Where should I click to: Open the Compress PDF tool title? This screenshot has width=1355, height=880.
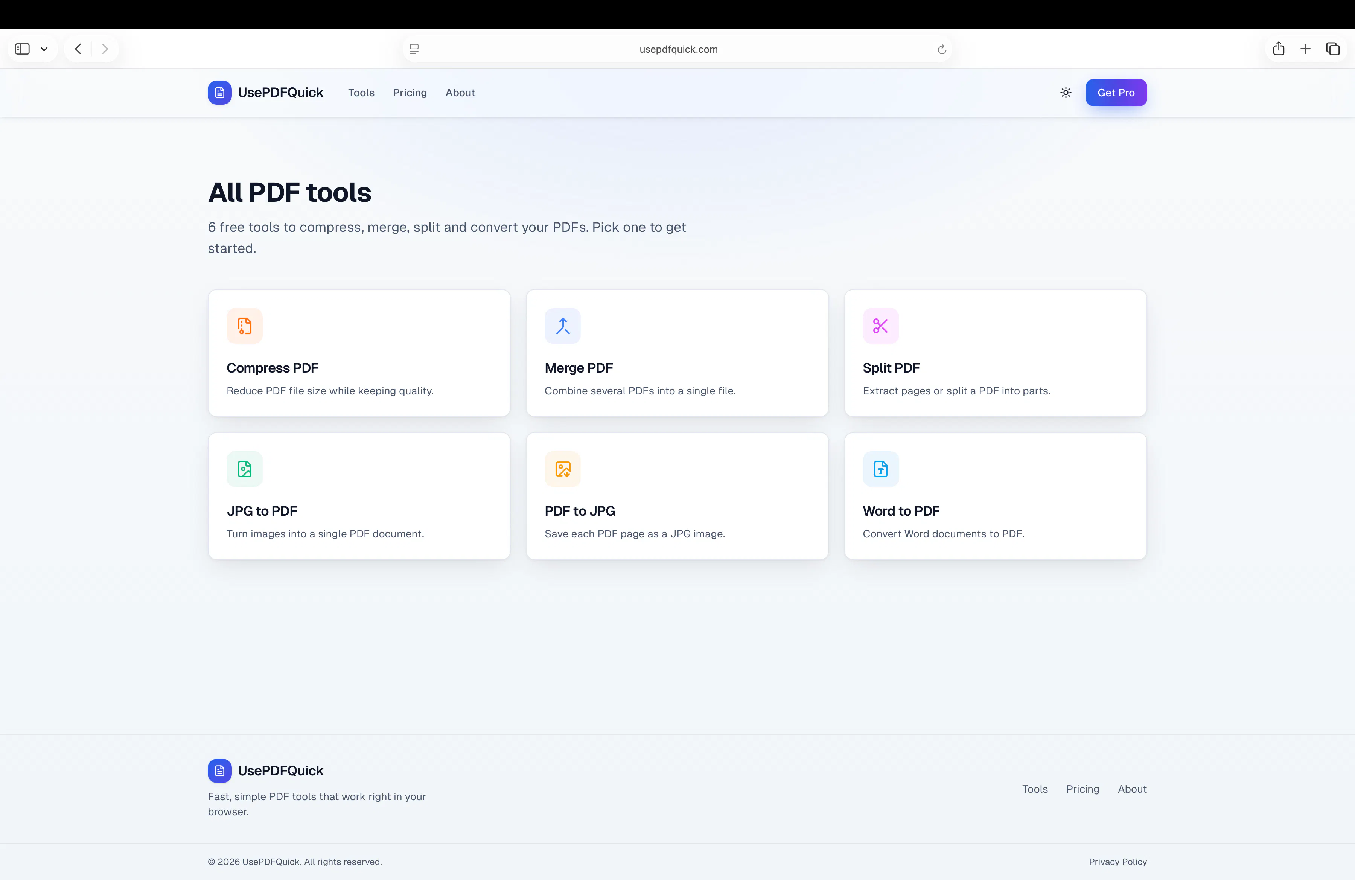click(272, 368)
